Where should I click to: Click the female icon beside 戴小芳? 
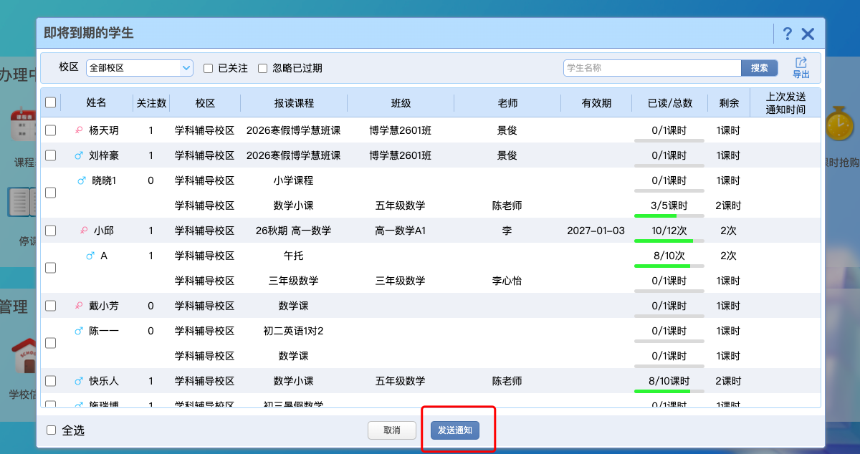click(79, 306)
